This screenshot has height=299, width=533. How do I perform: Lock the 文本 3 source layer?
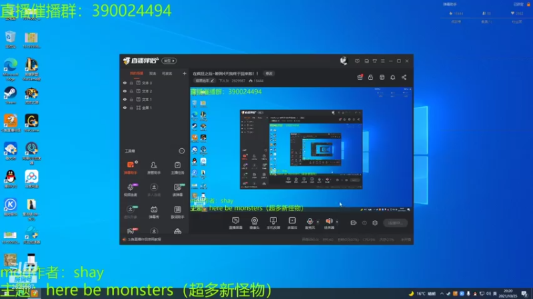131,82
